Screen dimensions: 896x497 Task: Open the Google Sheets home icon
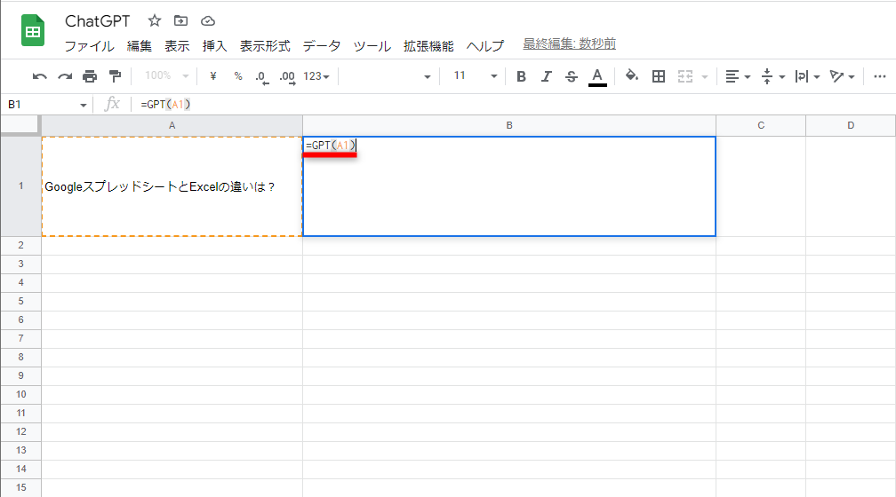click(x=33, y=31)
